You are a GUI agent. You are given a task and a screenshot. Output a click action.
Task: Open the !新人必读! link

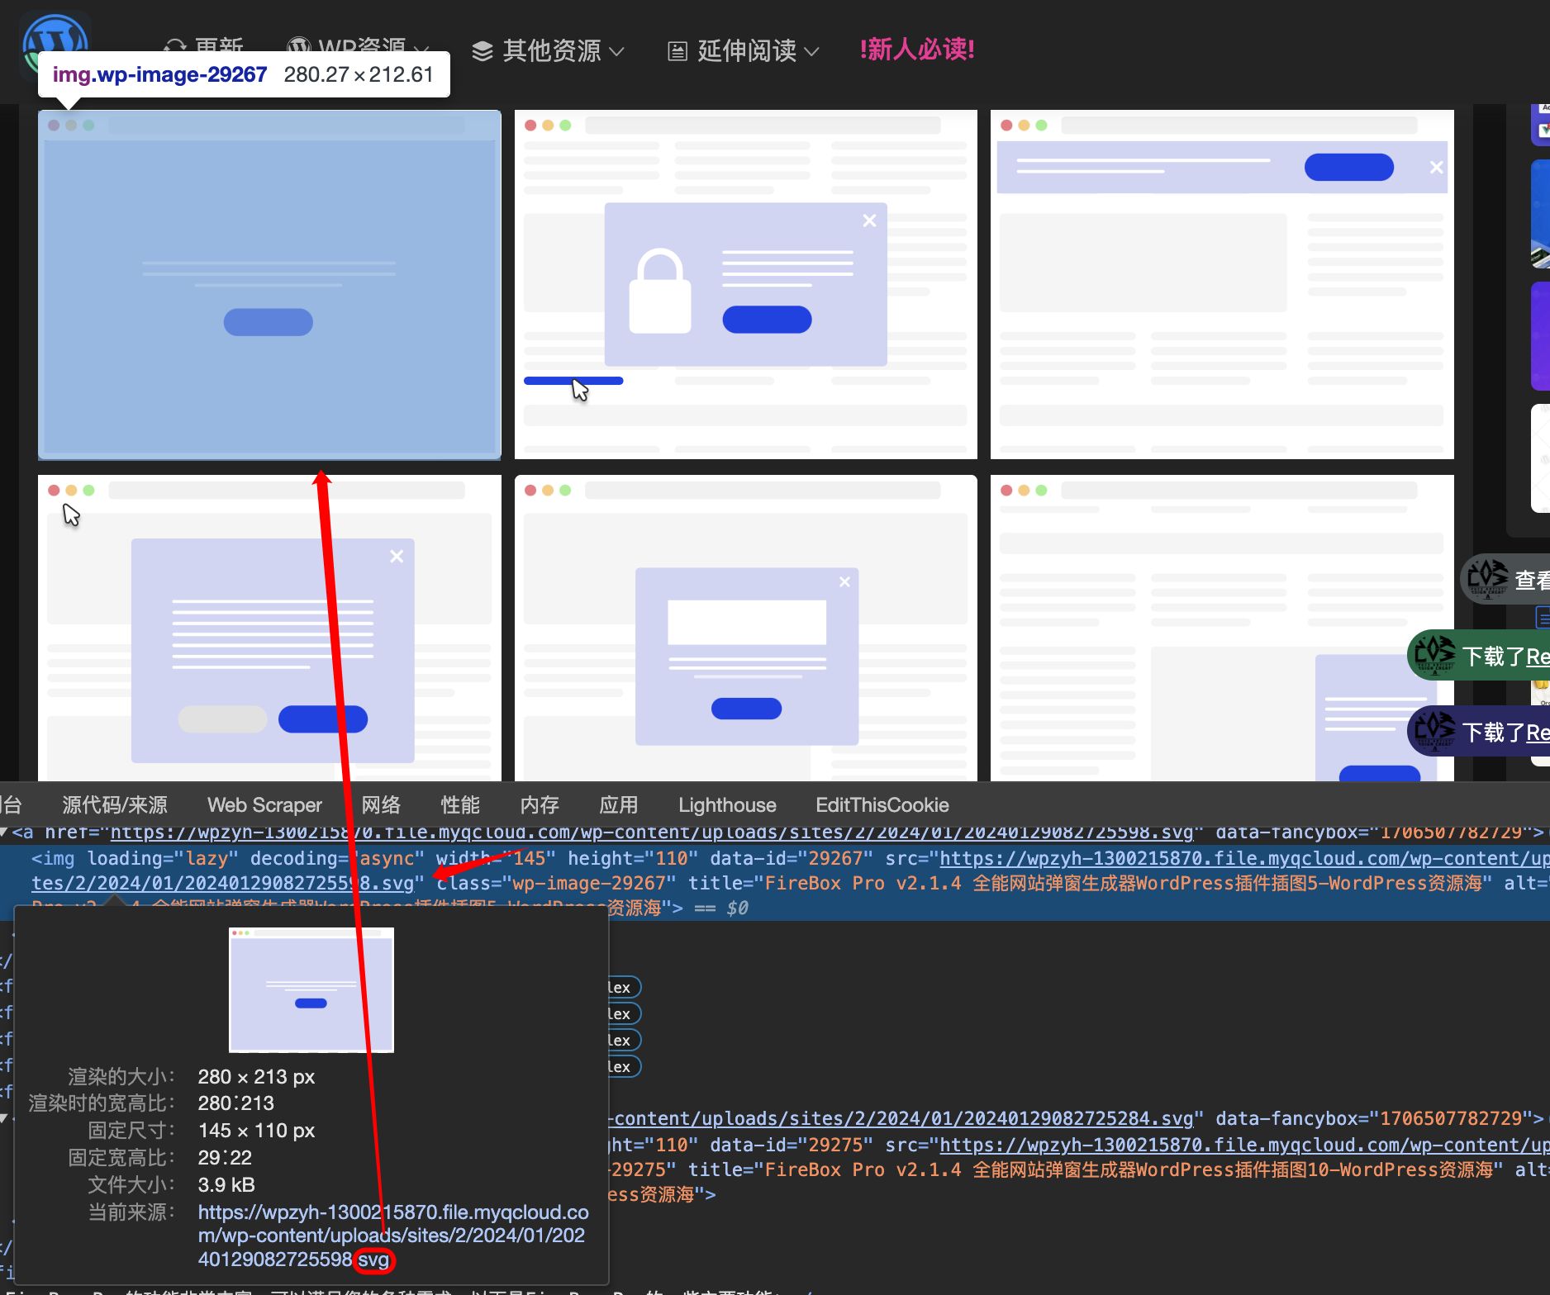click(917, 50)
